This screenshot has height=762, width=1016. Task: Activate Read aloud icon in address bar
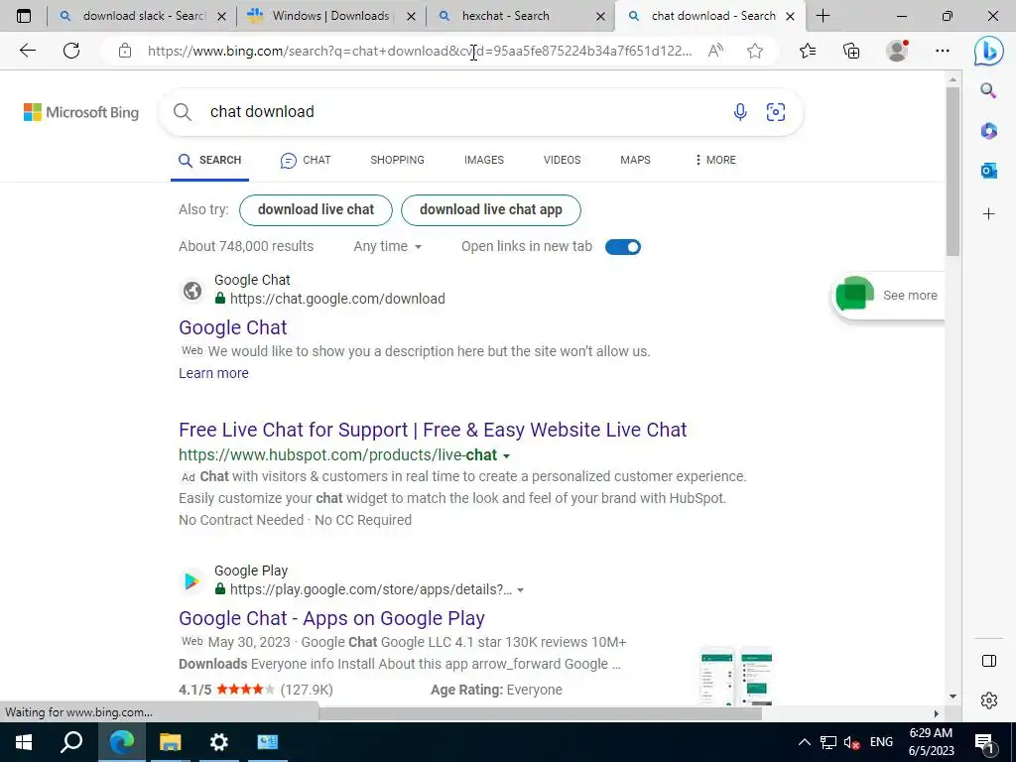[x=715, y=51]
